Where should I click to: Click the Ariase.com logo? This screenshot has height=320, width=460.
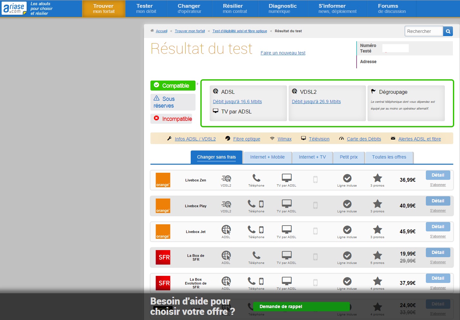pyautogui.click(x=14, y=8)
